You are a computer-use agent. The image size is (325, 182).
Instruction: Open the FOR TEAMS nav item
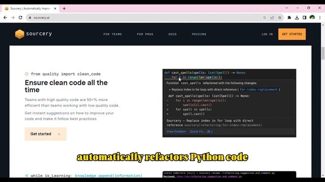[x=113, y=34]
